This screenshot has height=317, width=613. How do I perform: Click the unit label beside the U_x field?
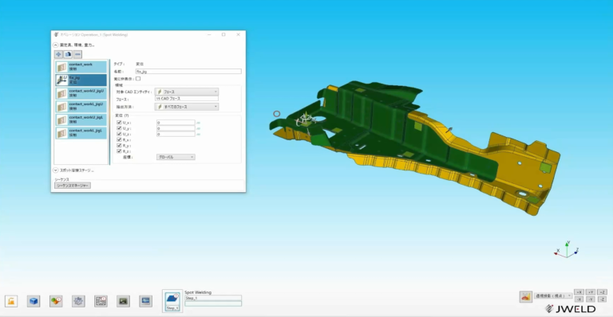[x=198, y=123]
